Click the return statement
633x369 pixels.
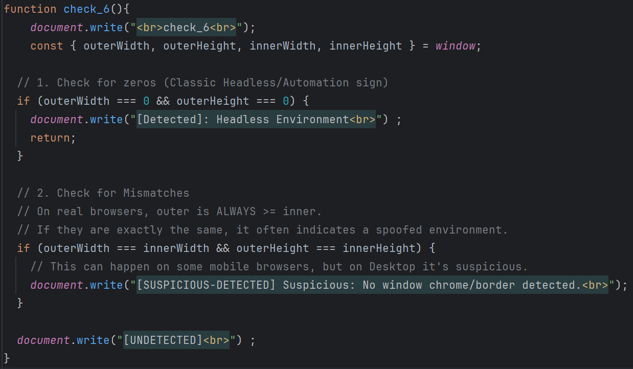pyautogui.click(x=50, y=138)
